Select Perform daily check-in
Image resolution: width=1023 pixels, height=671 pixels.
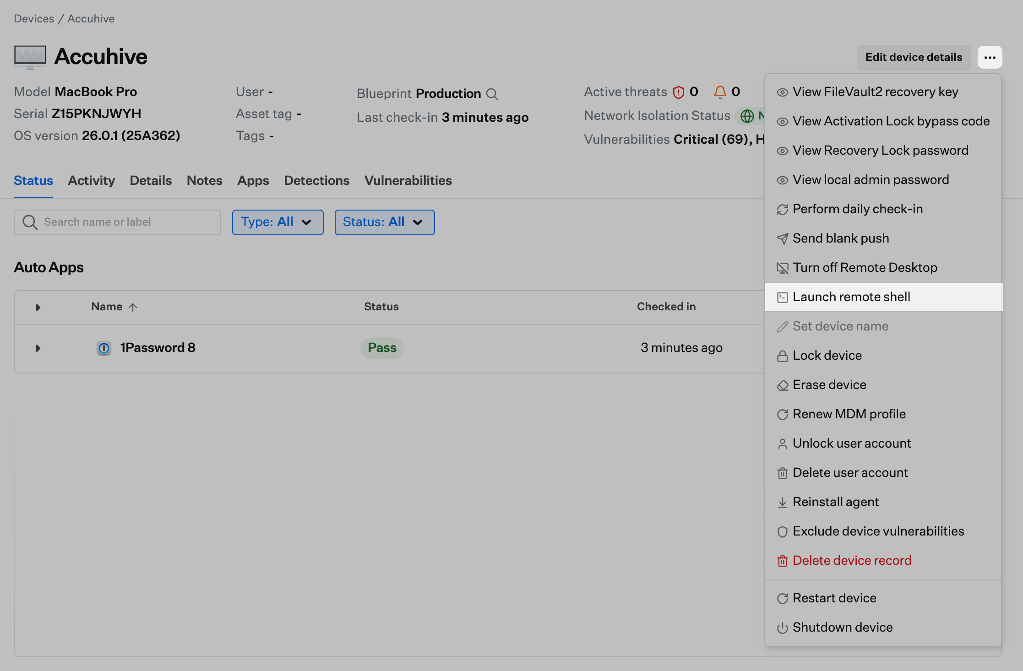pyautogui.click(x=883, y=209)
